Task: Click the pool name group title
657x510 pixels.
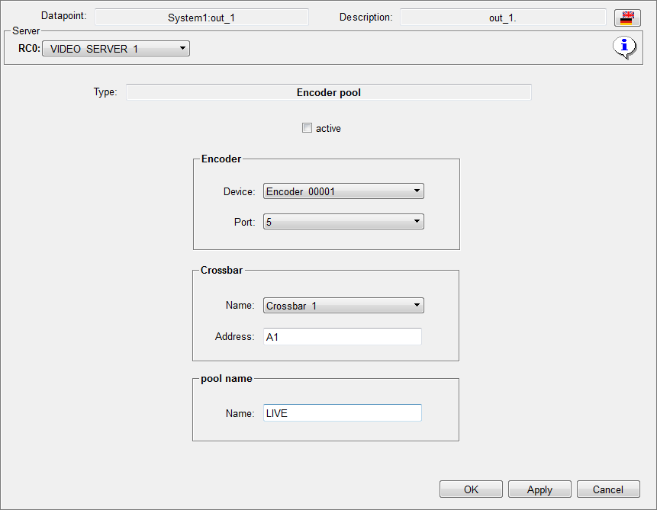Action: pos(226,378)
